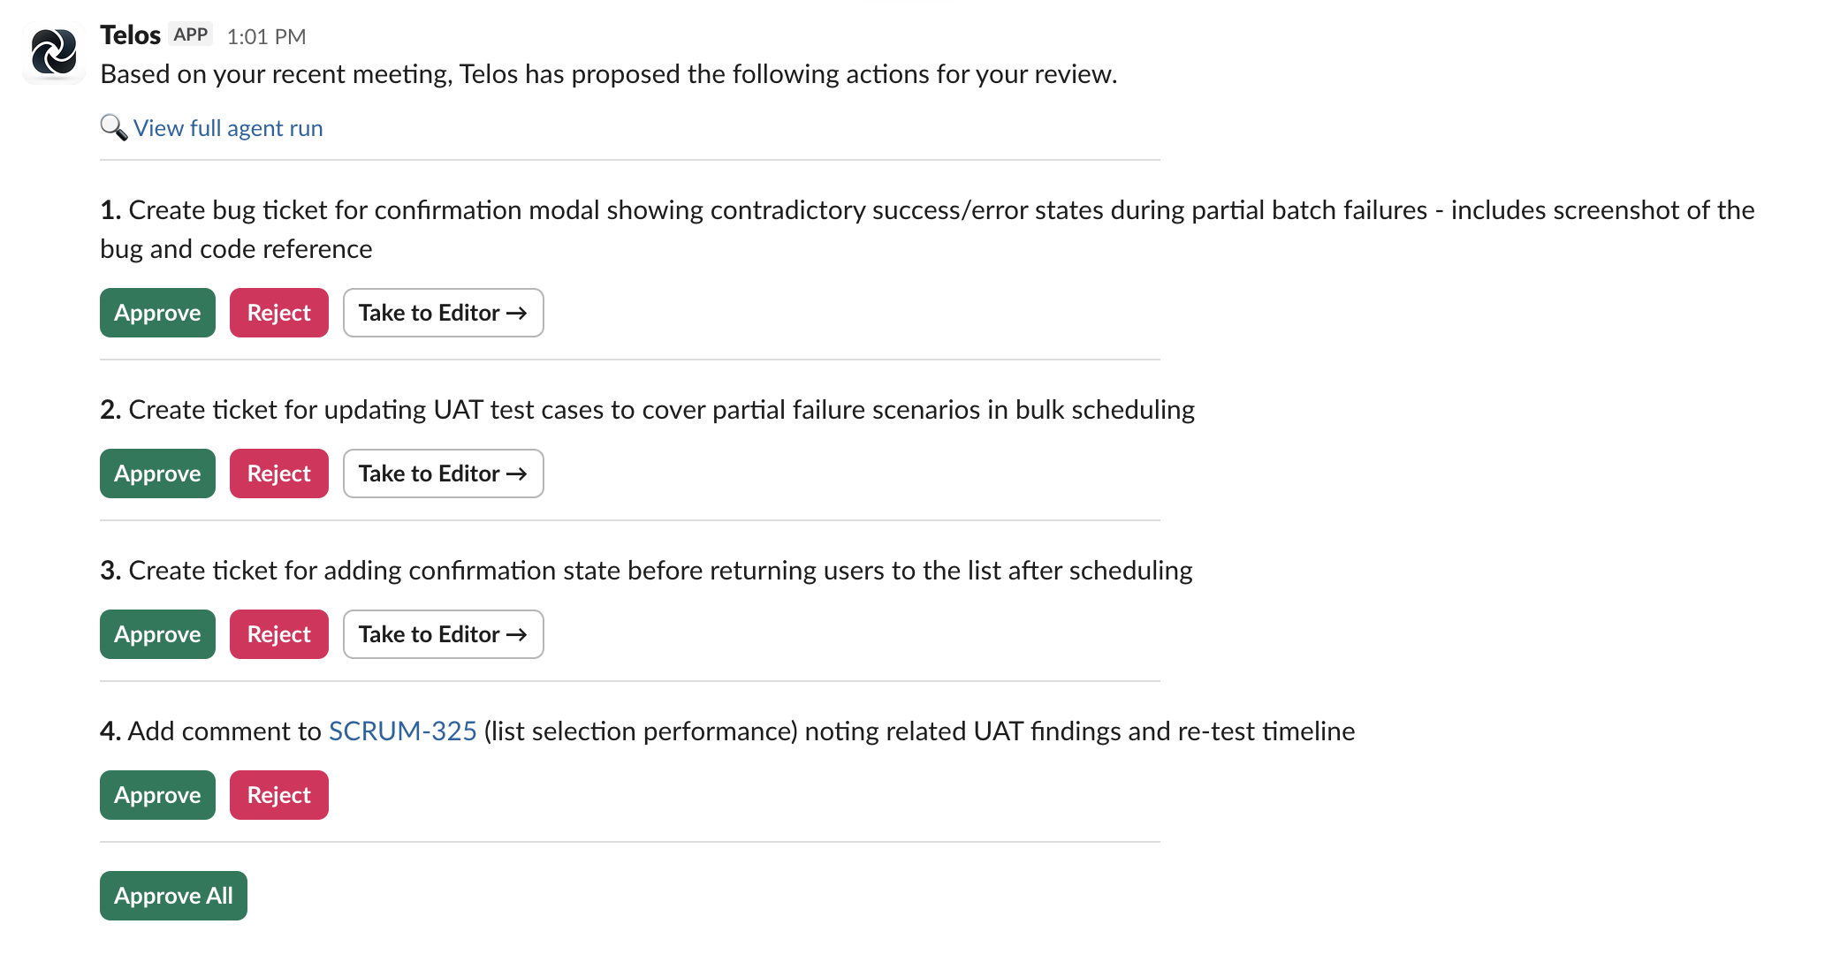
Task: Approve the SCRUM-325 comment action
Action: (156, 794)
